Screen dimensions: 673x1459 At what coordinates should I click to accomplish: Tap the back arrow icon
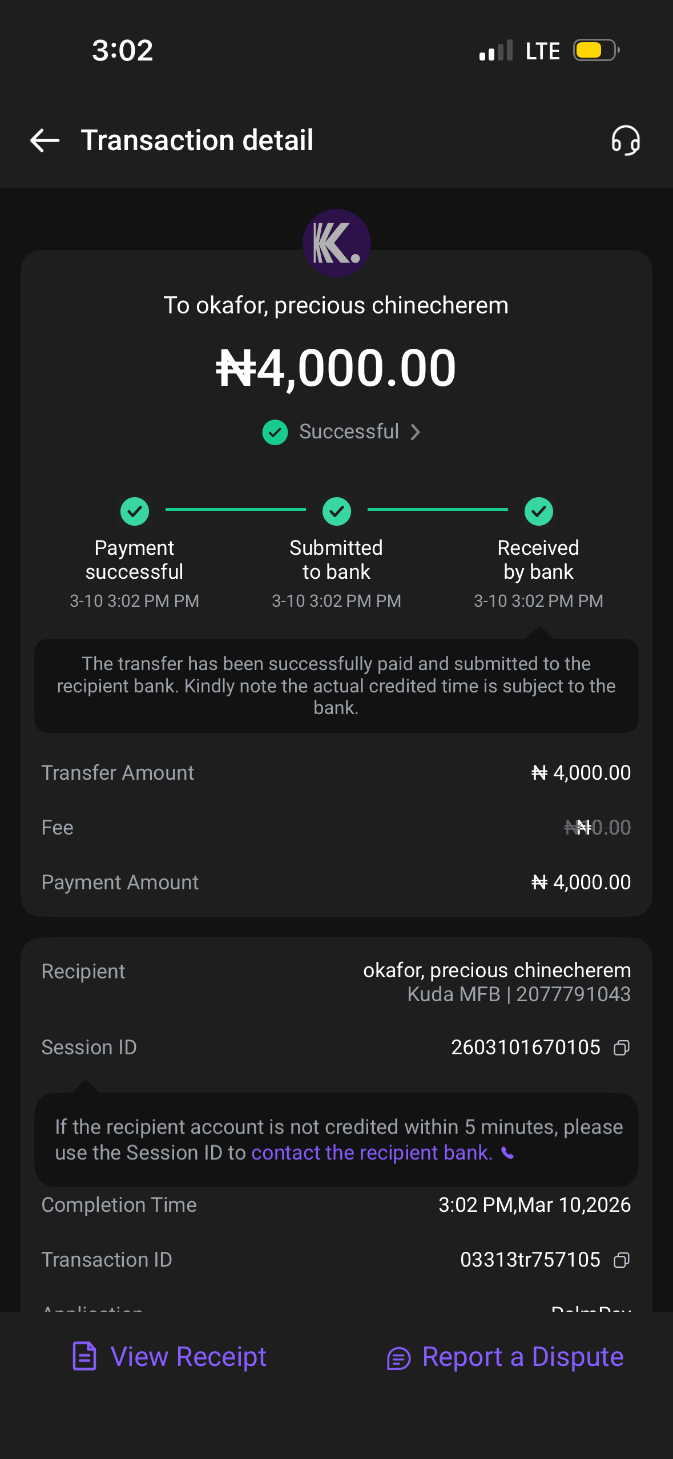45,140
